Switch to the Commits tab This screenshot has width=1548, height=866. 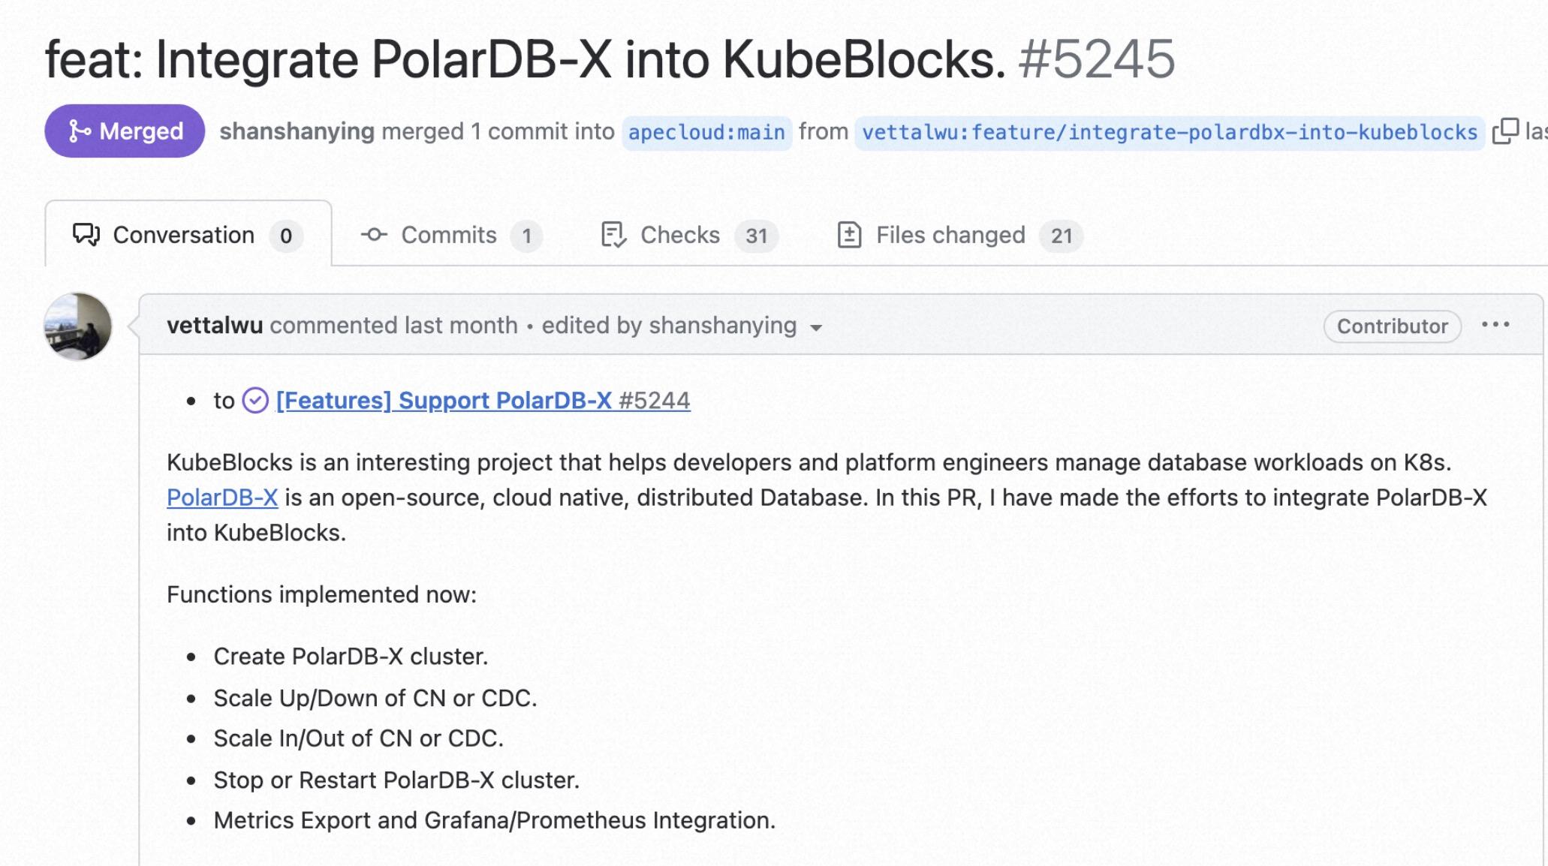click(449, 235)
